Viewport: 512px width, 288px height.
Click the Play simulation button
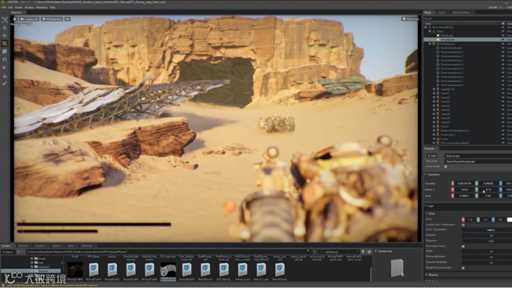coord(5,68)
